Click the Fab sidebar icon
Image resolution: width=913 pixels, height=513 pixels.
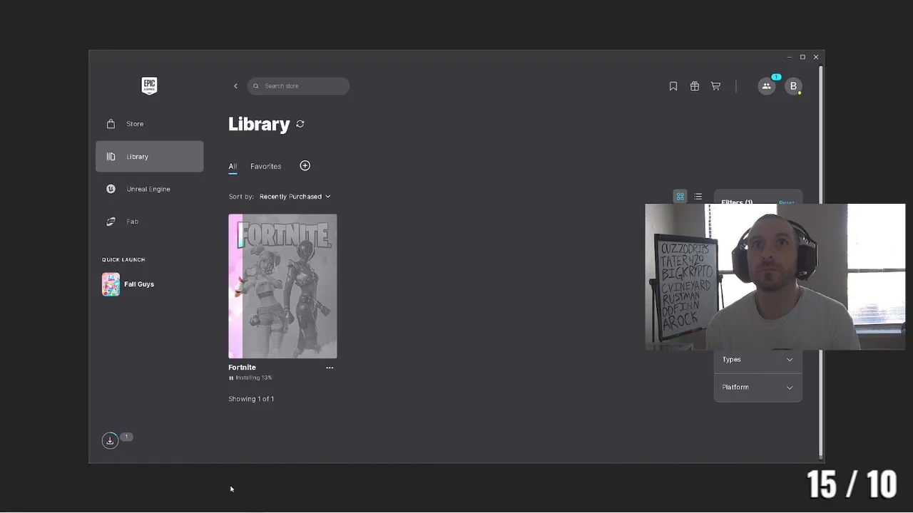pos(111,222)
